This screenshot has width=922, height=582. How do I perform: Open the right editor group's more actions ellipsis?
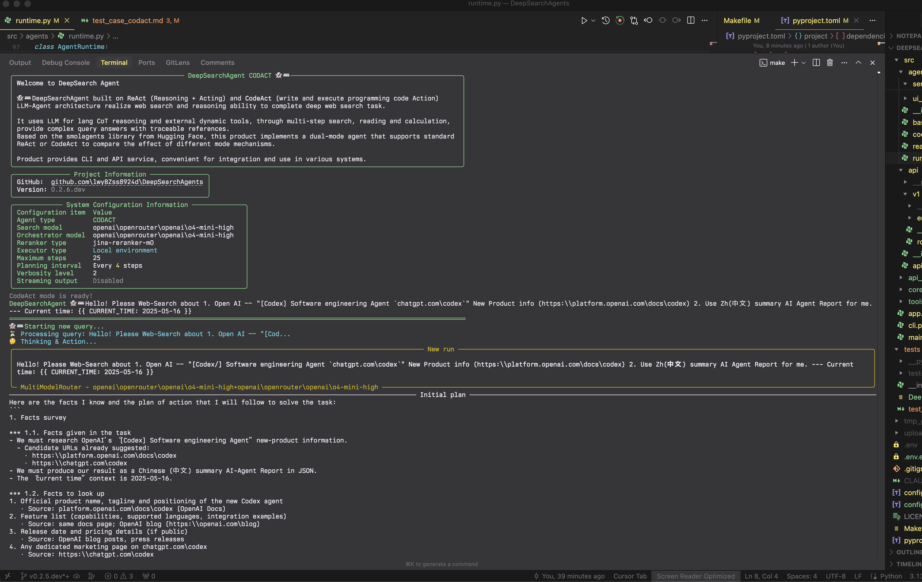pos(872,21)
